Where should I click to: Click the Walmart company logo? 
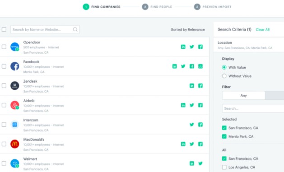[14, 163]
